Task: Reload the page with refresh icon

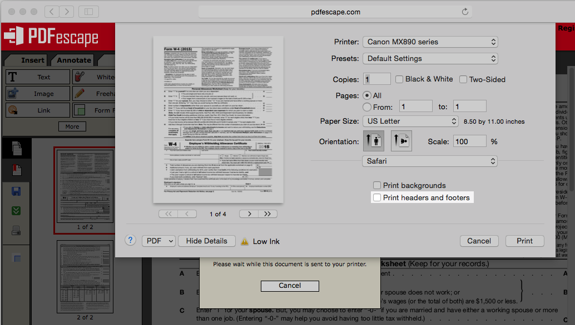Action: pos(465,12)
